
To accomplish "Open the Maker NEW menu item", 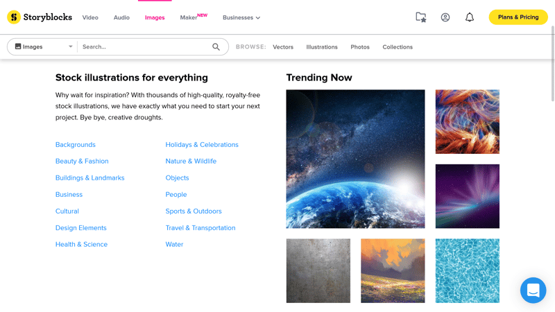I will pos(194,17).
